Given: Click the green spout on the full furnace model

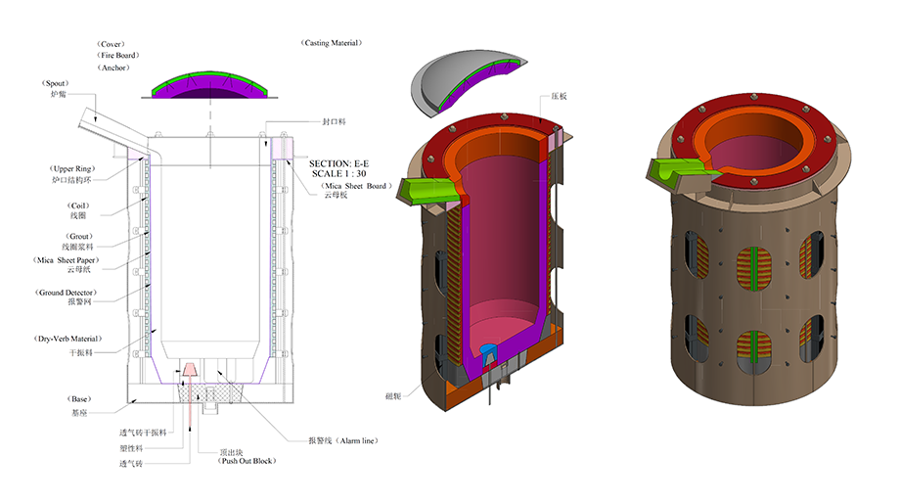Looking at the screenshot, I should pos(675,172).
